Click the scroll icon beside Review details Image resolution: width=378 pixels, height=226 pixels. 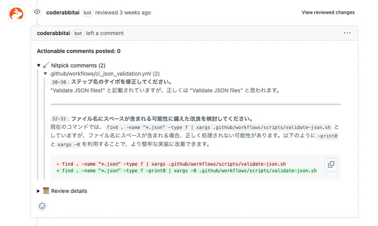(x=46, y=191)
